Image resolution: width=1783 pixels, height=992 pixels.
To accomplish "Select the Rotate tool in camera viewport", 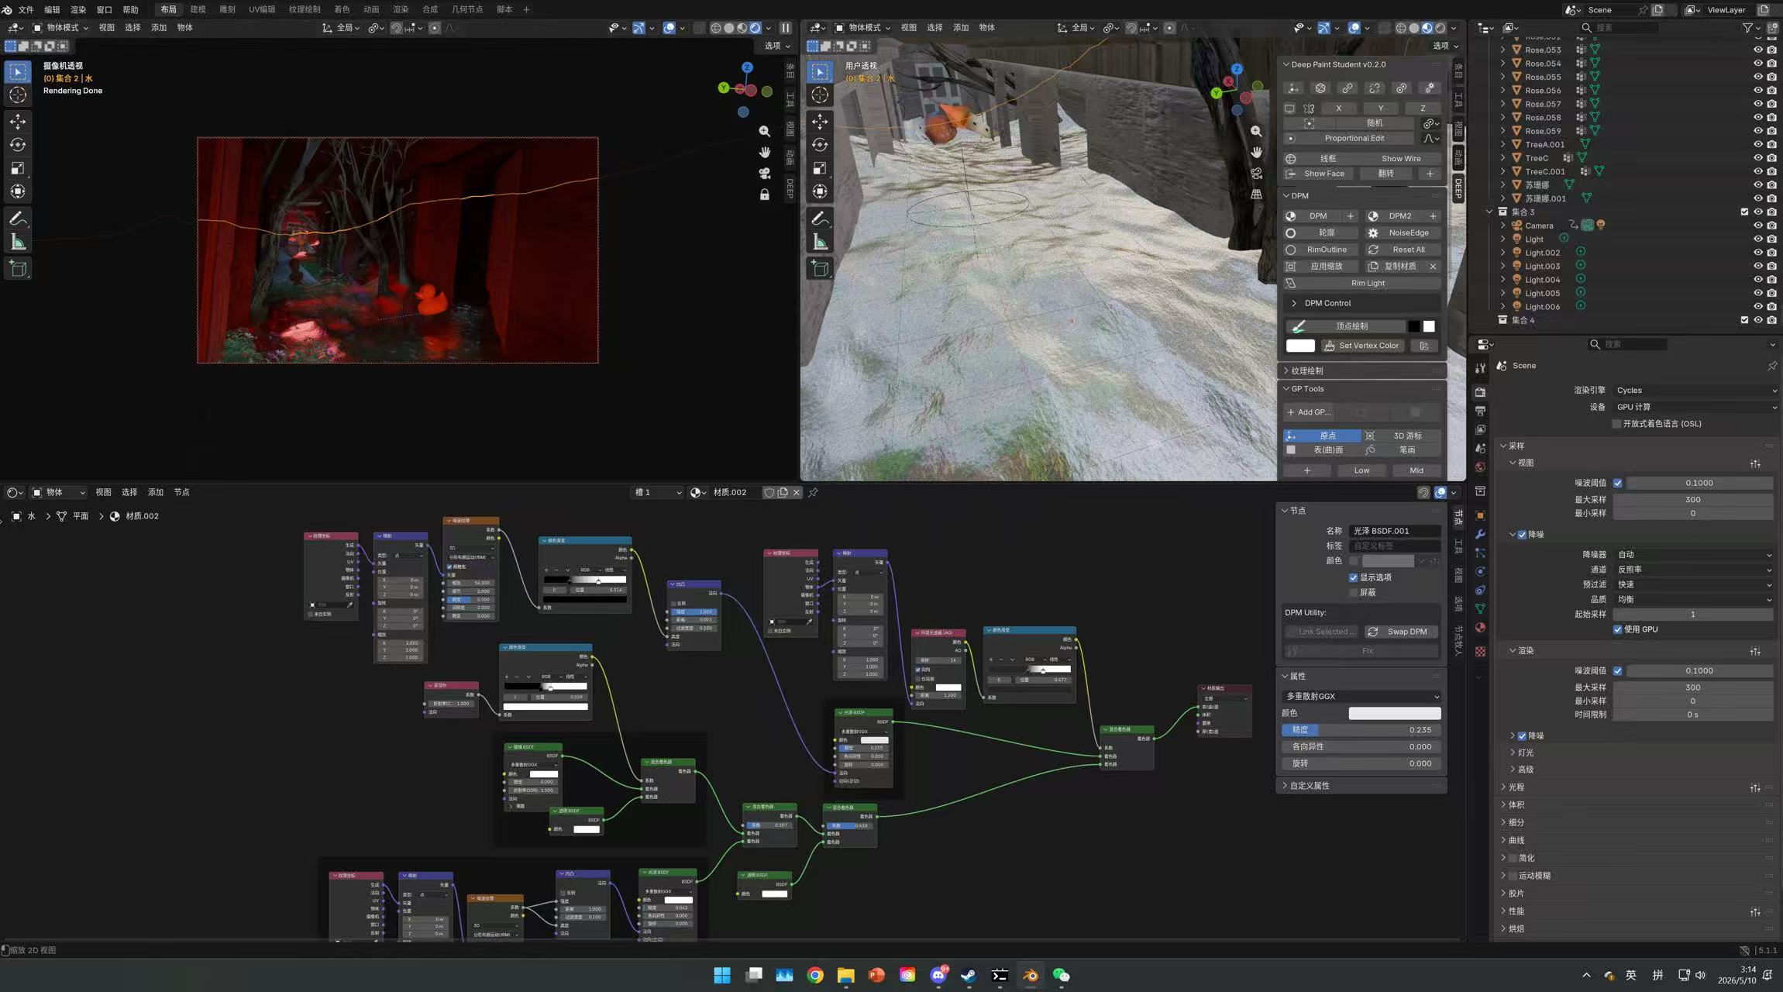I will tap(18, 145).
